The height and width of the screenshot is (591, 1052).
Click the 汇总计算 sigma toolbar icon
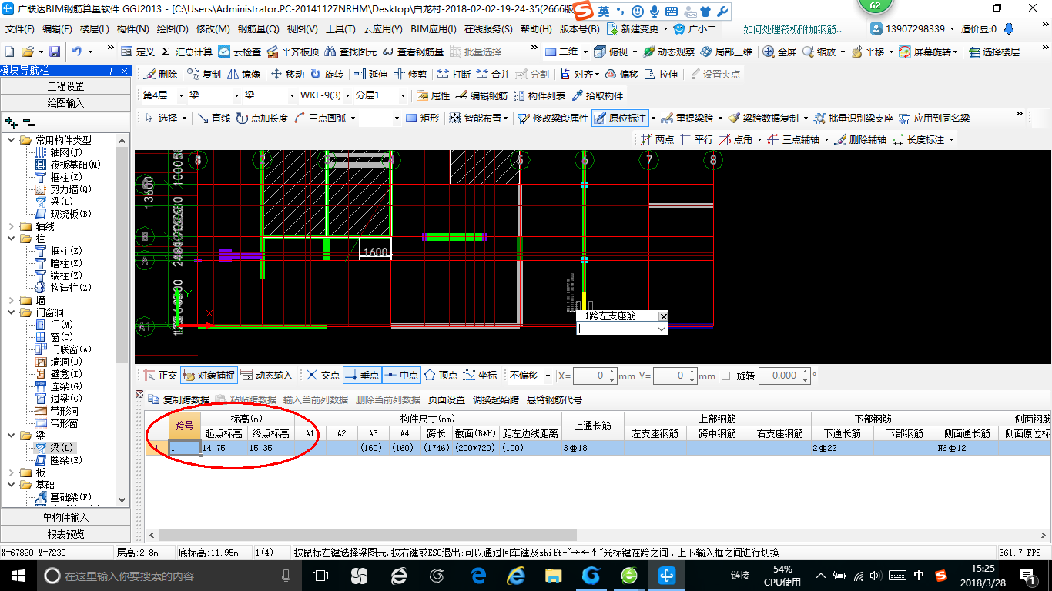[187, 52]
